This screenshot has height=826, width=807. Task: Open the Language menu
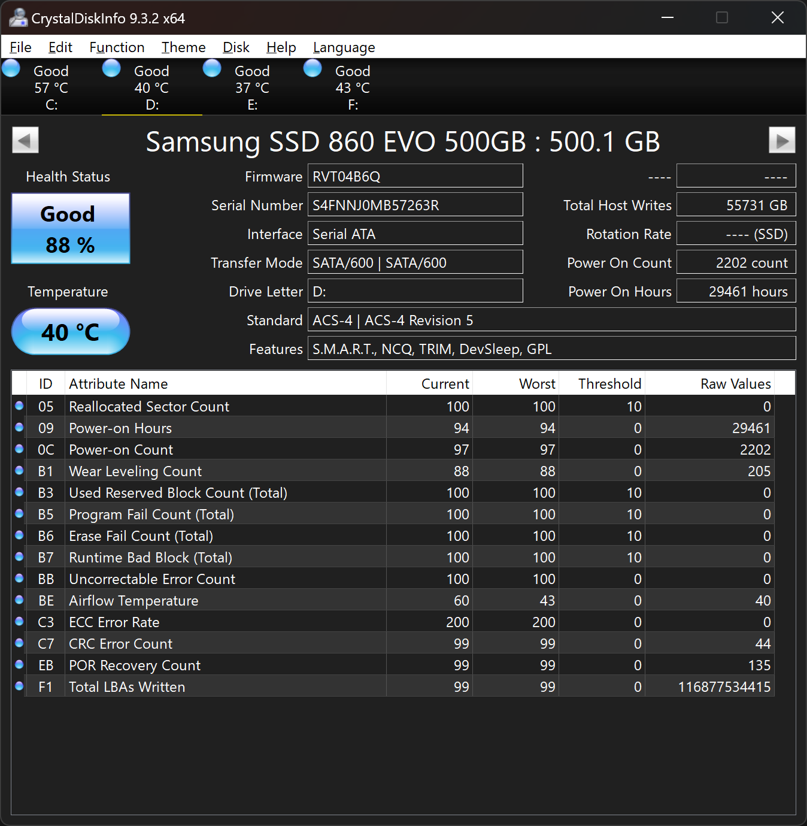coord(344,47)
